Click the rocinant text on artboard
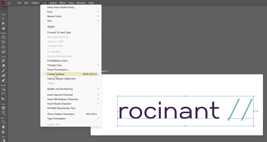 point(169,110)
